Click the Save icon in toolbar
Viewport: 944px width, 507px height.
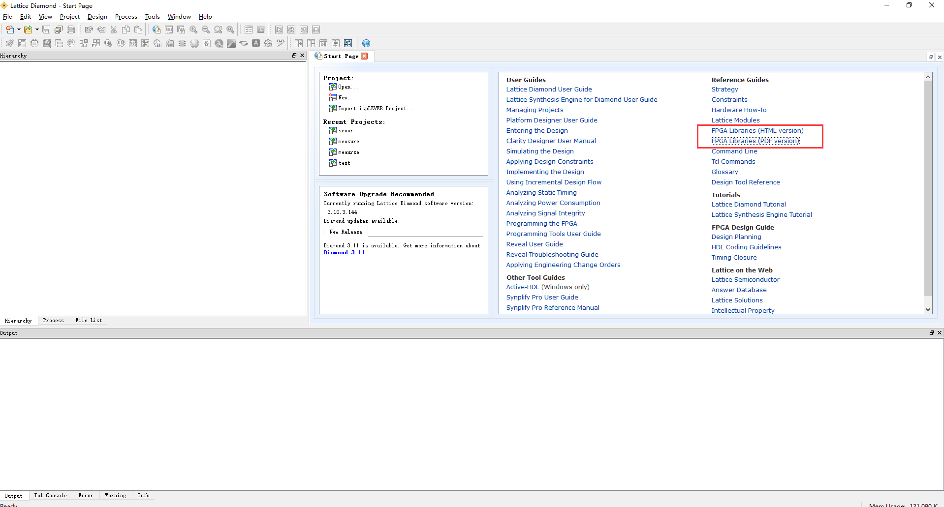(x=46, y=30)
